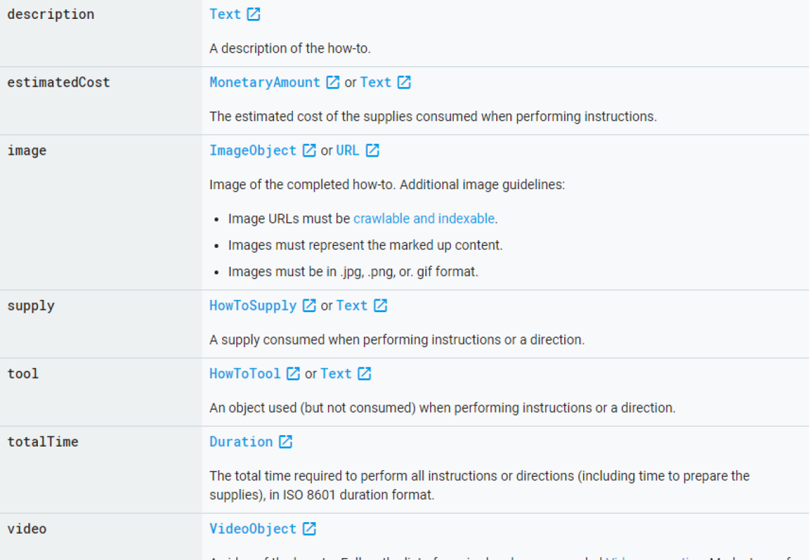This screenshot has height=560, width=810.
Task: Click external link icon after supply Text
Action: point(381,306)
